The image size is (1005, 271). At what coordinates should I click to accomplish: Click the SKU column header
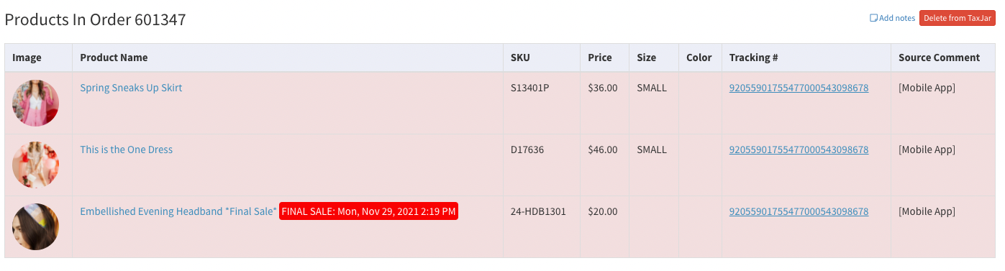pos(520,58)
